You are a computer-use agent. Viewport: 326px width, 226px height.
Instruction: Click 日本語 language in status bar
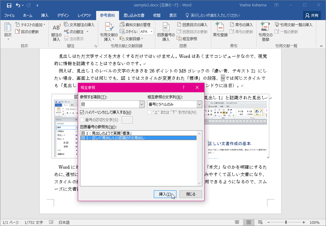(x=64, y=222)
